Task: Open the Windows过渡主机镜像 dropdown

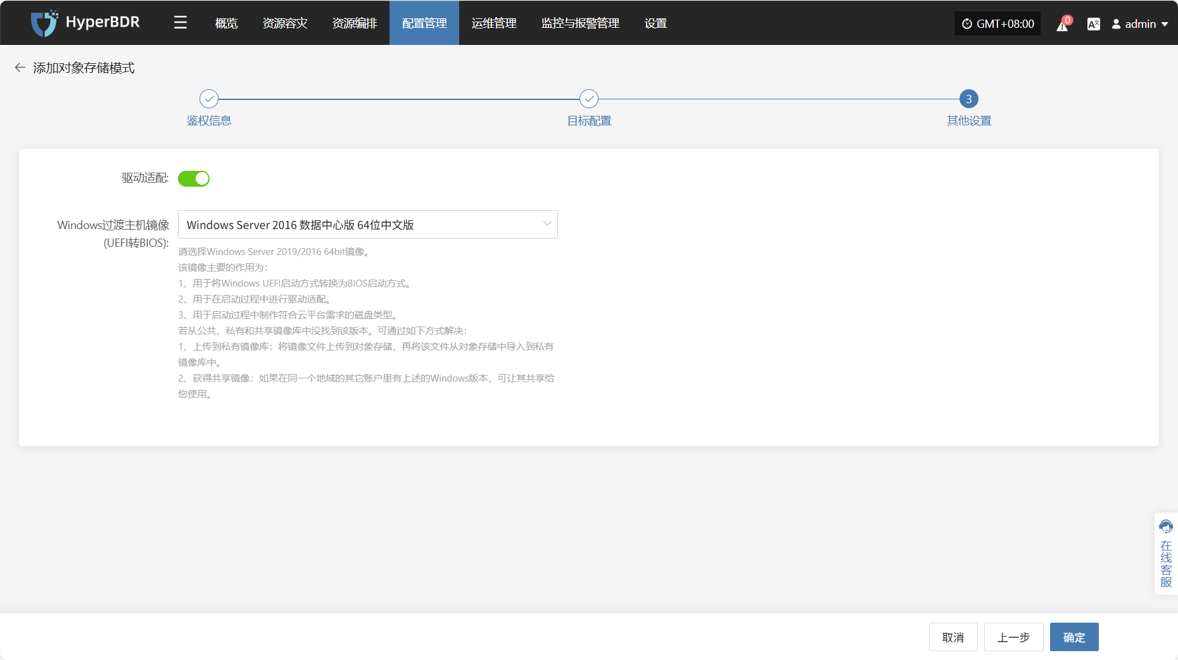Action: coord(368,225)
